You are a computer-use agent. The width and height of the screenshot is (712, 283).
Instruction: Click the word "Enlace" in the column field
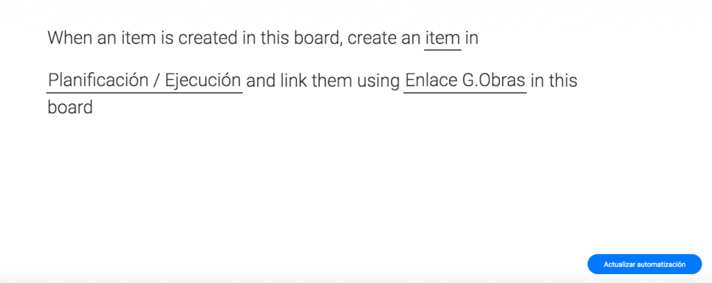430,80
